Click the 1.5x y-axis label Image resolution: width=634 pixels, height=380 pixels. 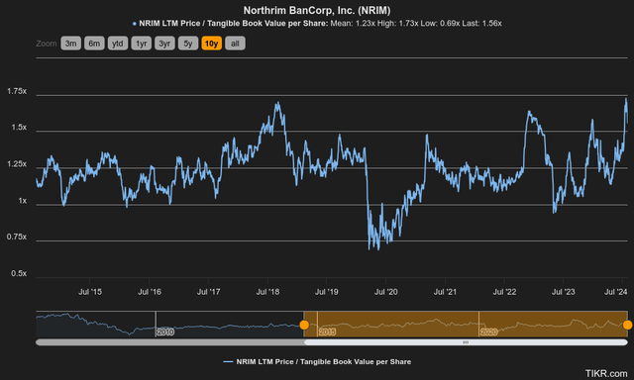coord(19,128)
